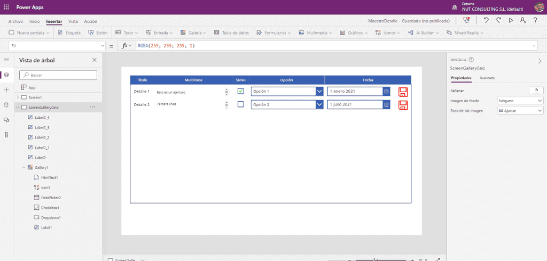Toggle the ScreenGalle checkbox in bottom bar
Viewport: 547px width, 261px height.
110,259
